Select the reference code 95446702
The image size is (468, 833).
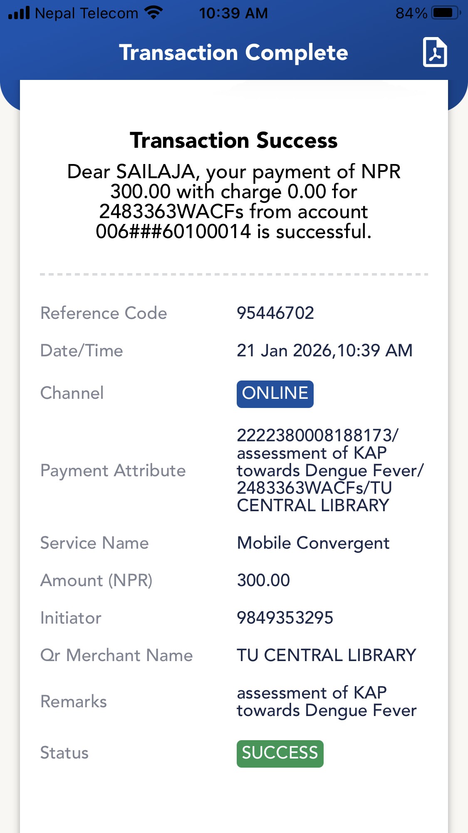275,313
